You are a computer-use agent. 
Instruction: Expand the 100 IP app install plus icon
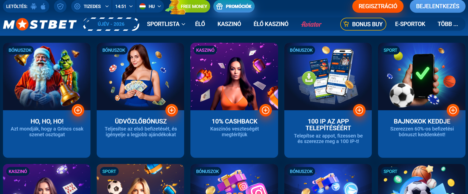coord(359,110)
